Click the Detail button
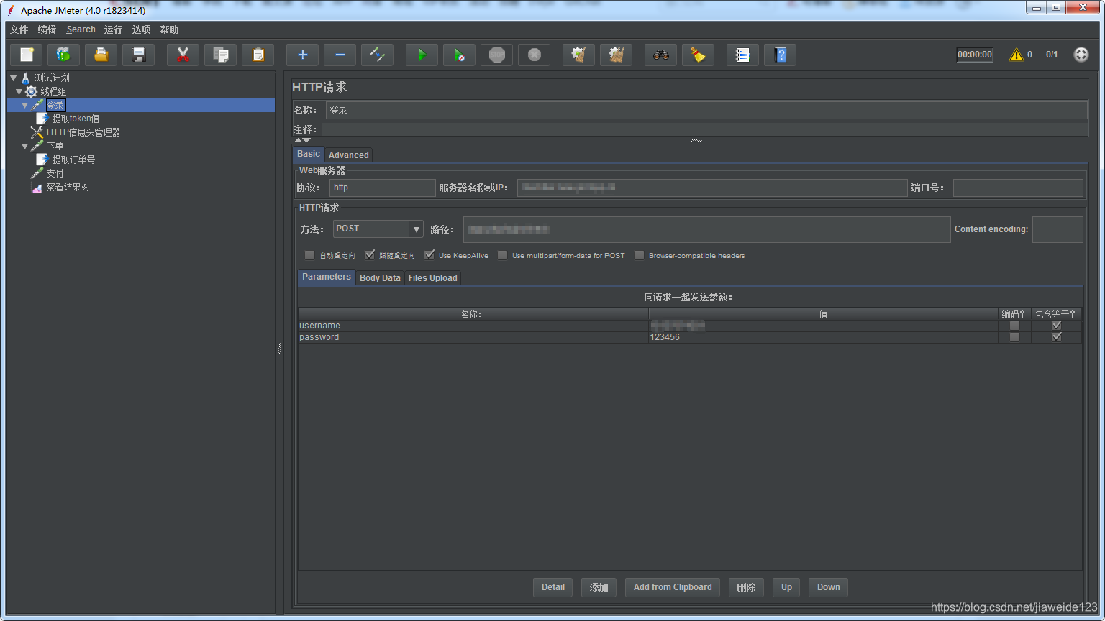The image size is (1105, 621). (x=552, y=587)
